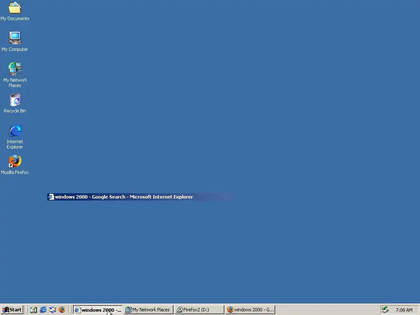Select the Recycle Bin icon
The image size is (420, 315).
coord(15,103)
